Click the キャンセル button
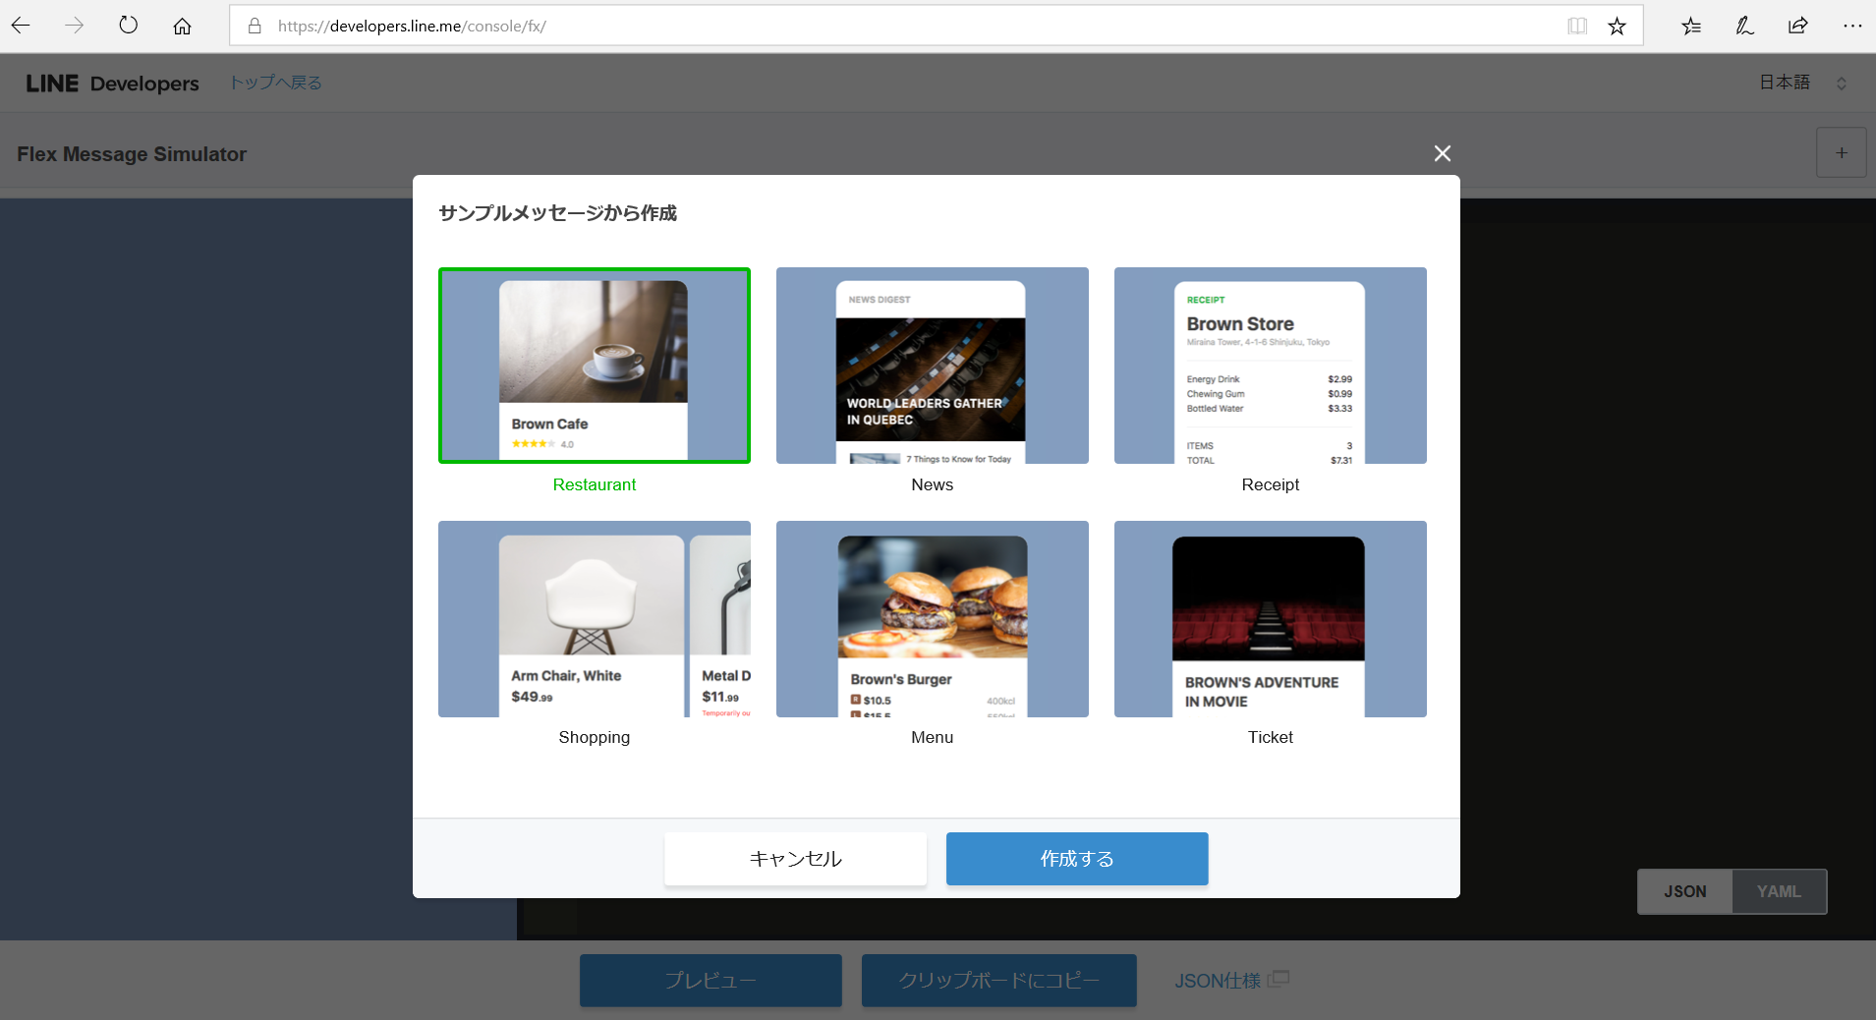This screenshot has width=1876, height=1020. [x=795, y=859]
